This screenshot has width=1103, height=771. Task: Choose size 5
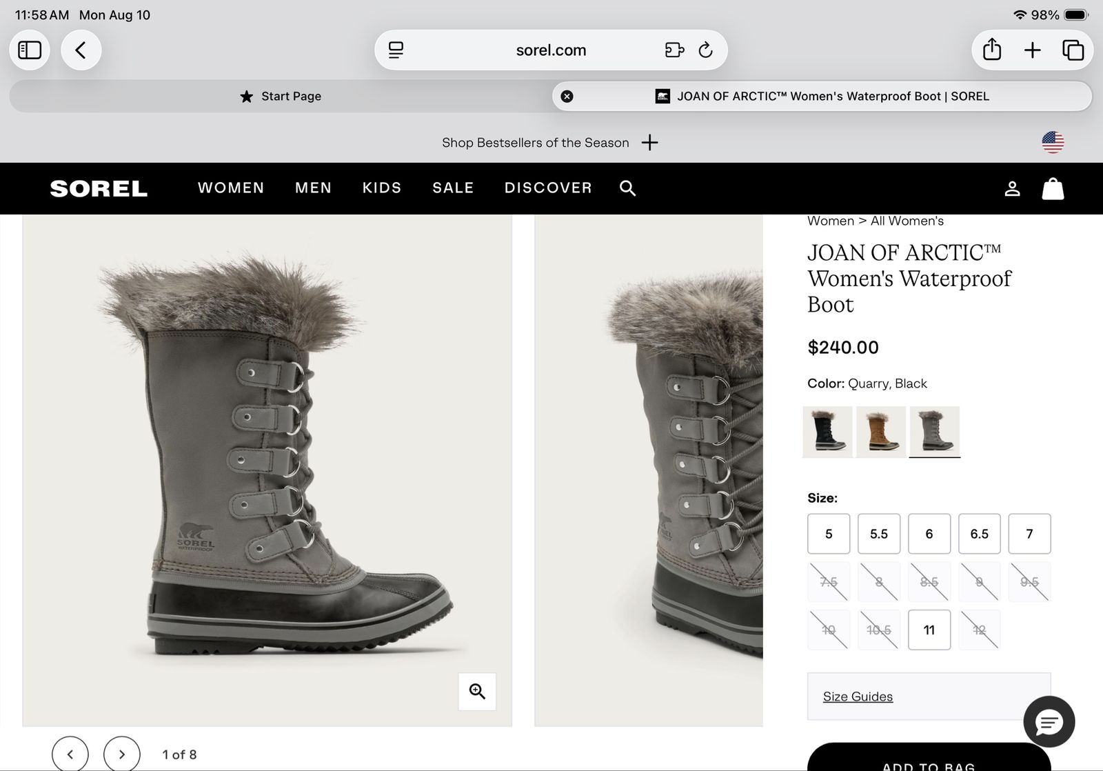(829, 534)
